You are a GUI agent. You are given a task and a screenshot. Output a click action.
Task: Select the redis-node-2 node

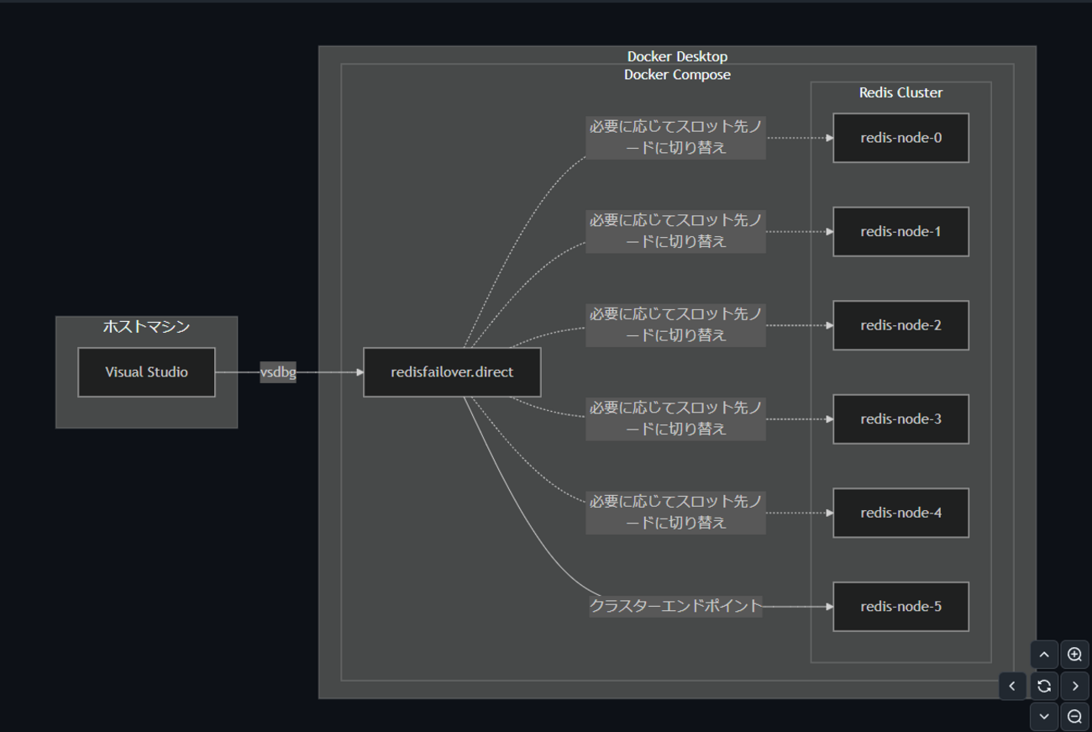tap(900, 325)
